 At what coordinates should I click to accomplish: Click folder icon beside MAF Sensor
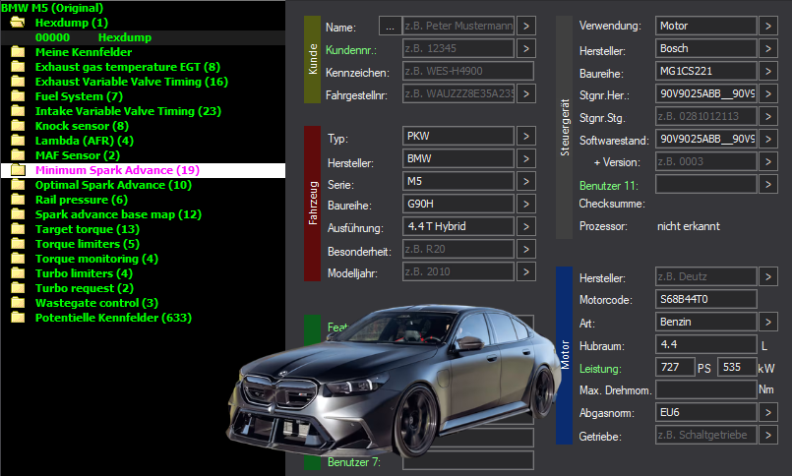point(18,155)
